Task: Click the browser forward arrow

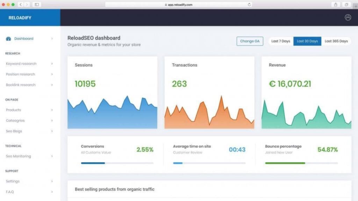Action: point(27,5)
